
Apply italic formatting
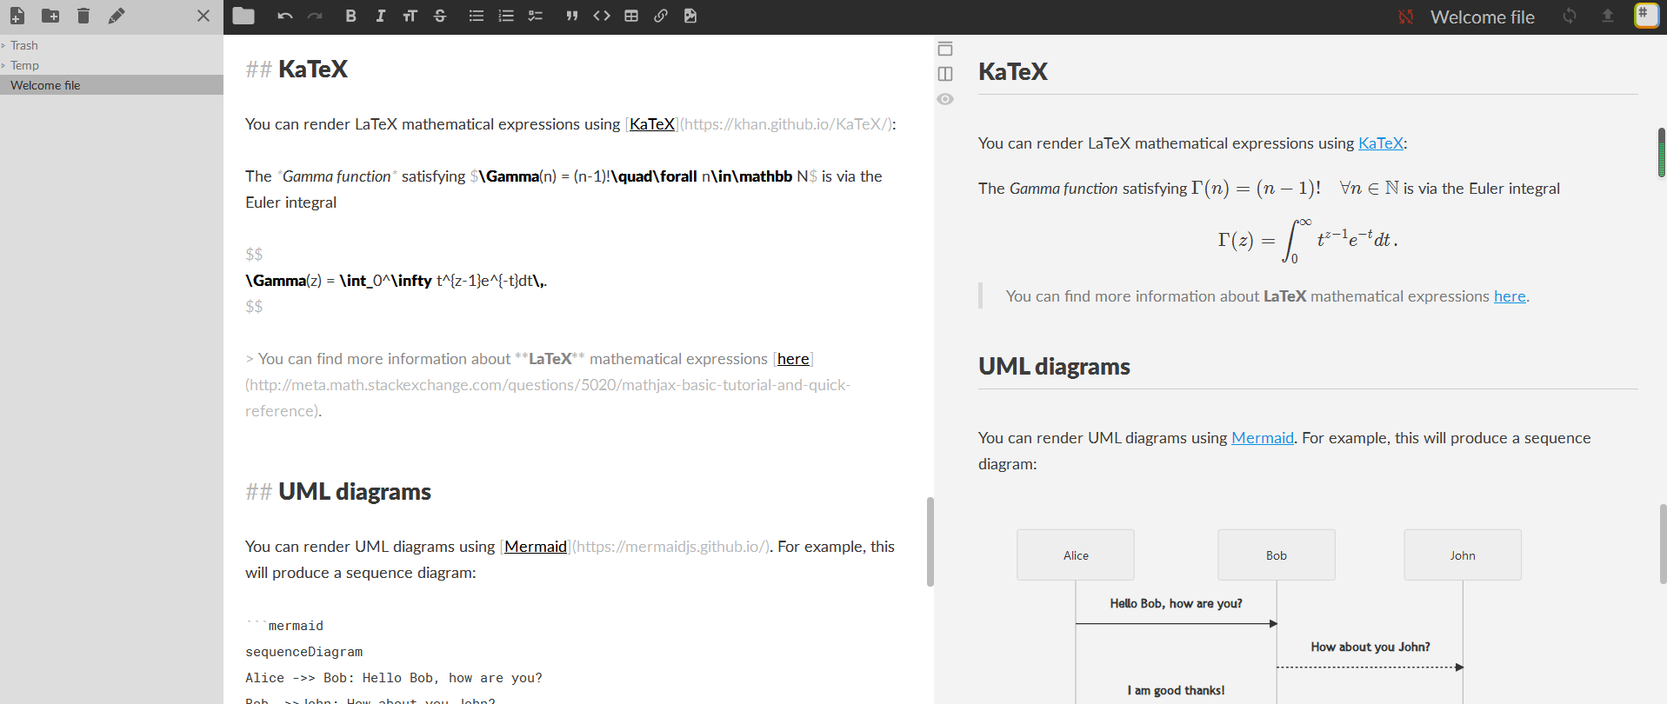coord(381,16)
